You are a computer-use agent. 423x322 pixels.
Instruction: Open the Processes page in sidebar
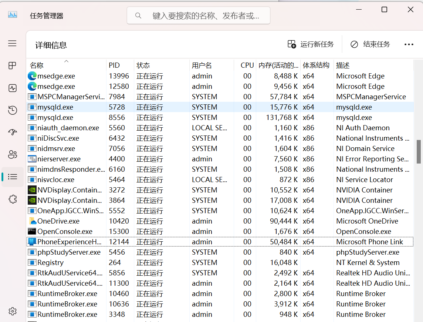tap(12, 66)
